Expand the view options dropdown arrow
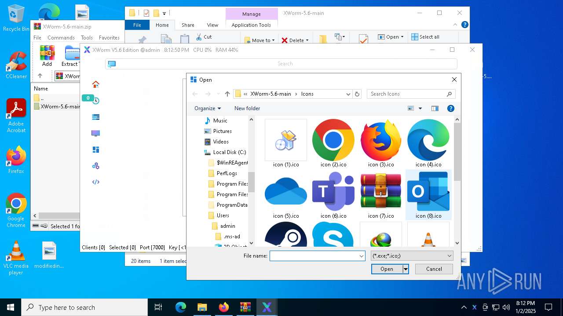The height and width of the screenshot is (316, 563). click(420, 108)
